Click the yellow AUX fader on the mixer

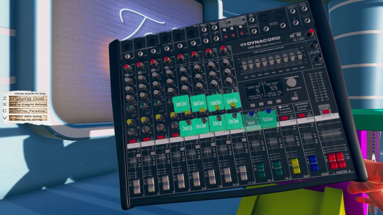pos(295,166)
